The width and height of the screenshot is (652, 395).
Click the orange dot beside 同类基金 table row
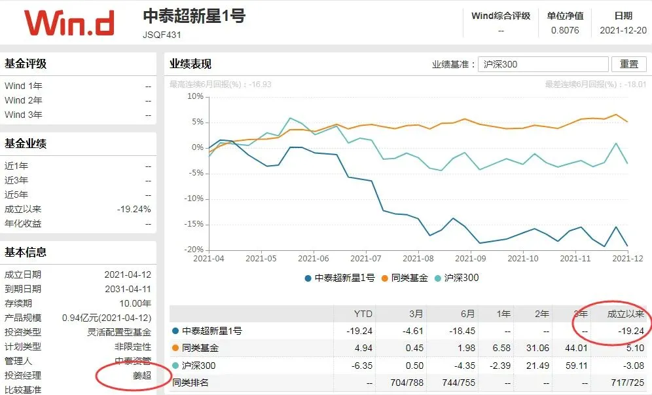point(175,348)
